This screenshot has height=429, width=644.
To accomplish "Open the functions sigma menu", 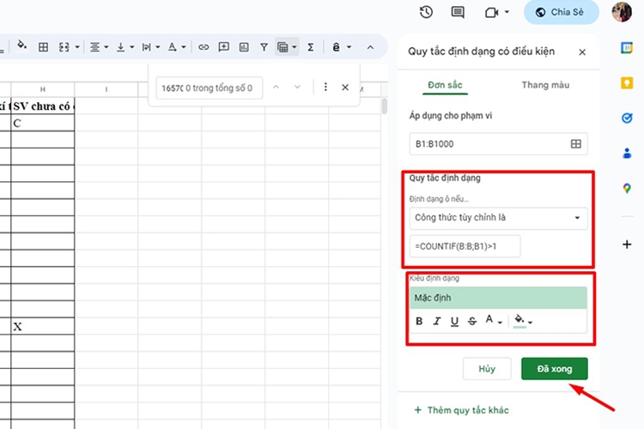I will [311, 47].
